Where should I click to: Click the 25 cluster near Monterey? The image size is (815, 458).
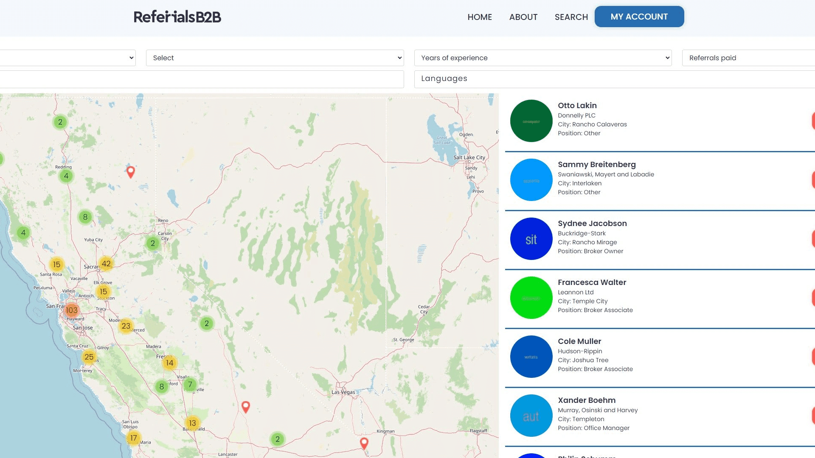click(x=89, y=357)
